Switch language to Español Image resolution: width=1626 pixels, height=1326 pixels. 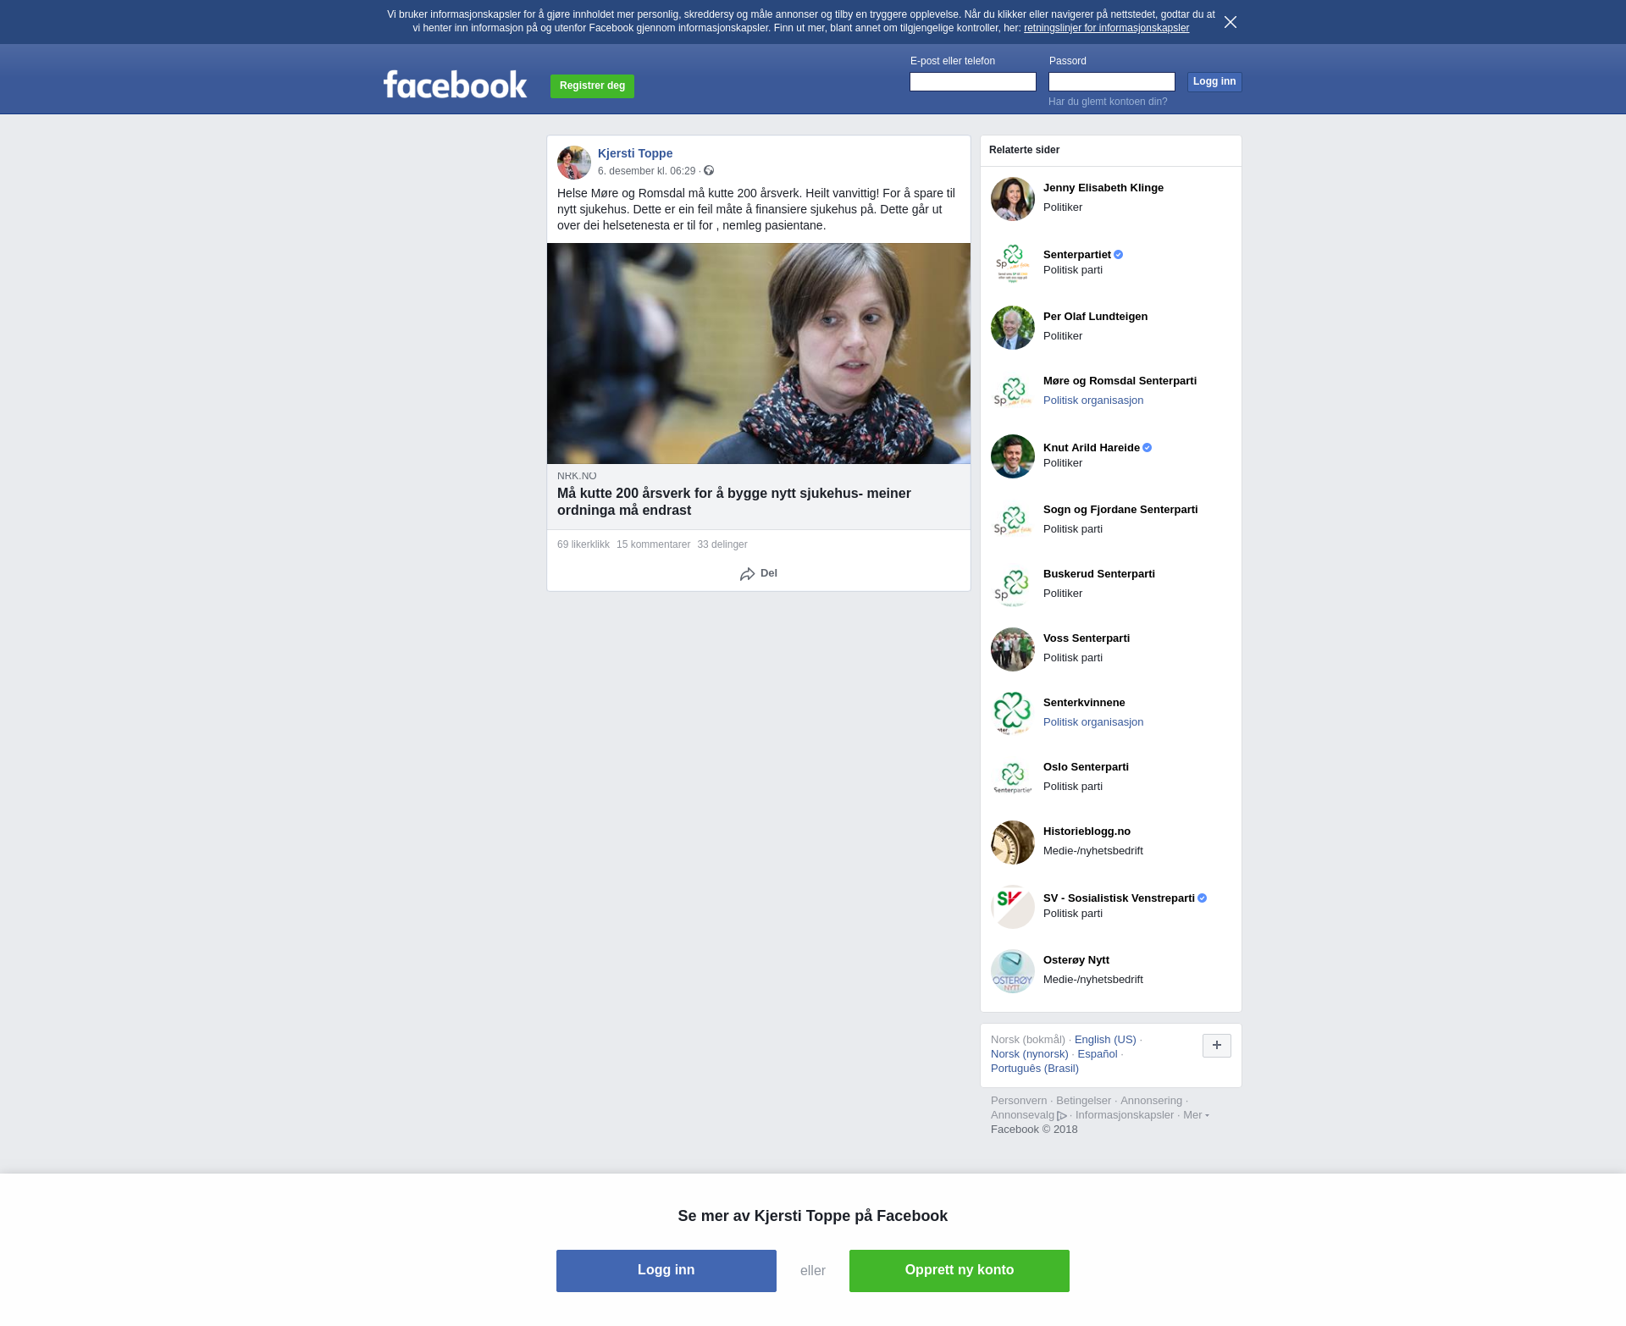(x=1098, y=1054)
